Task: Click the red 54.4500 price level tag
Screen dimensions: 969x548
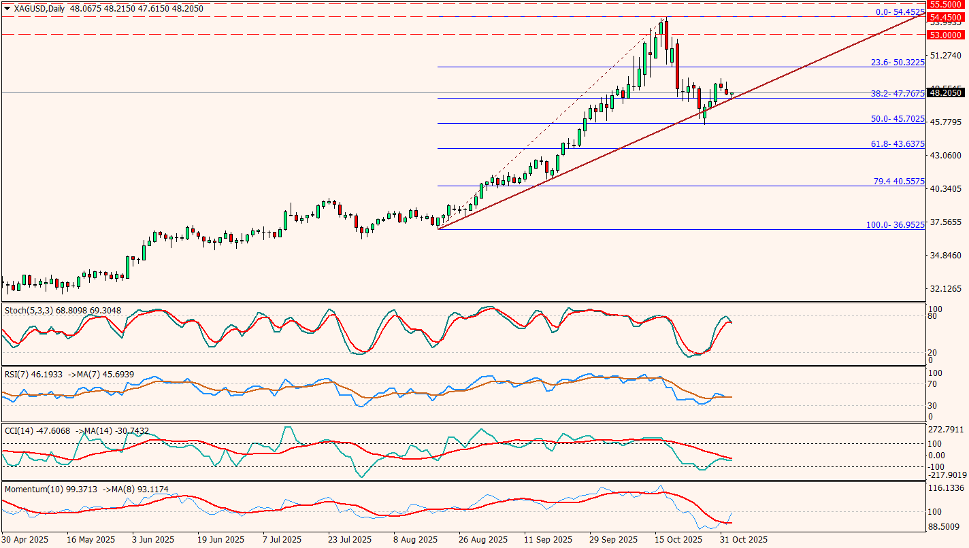Action: 945,17
